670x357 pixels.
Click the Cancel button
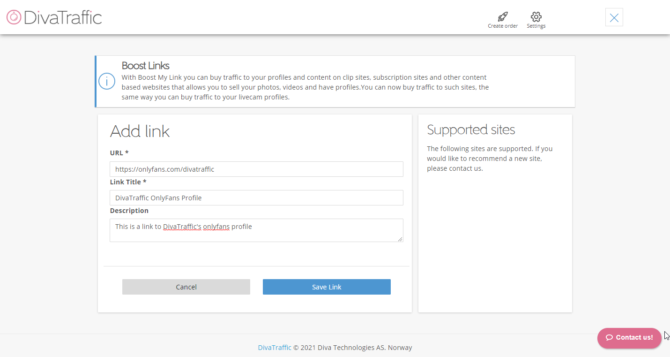tap(186, 287)
